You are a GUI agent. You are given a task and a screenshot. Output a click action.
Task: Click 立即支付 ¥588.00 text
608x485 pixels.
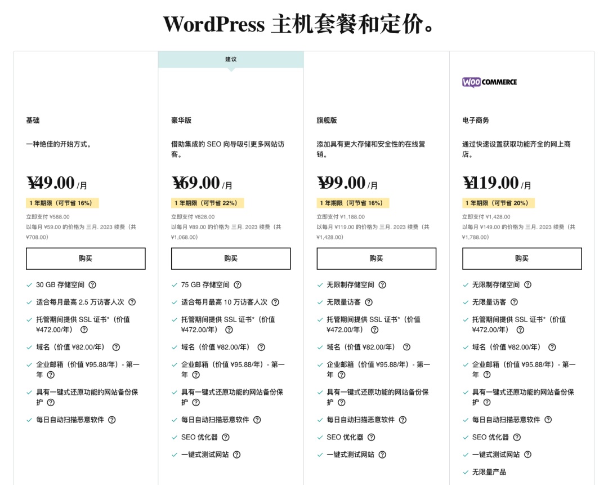tap(48, 217)
